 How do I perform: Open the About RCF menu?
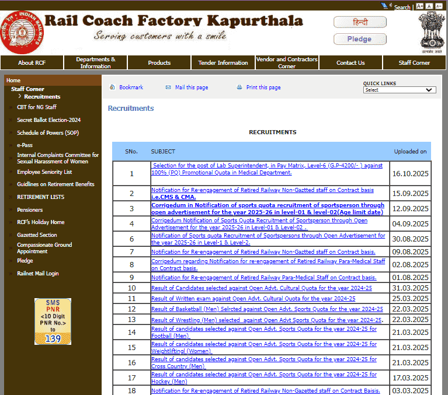click(32, 63)
